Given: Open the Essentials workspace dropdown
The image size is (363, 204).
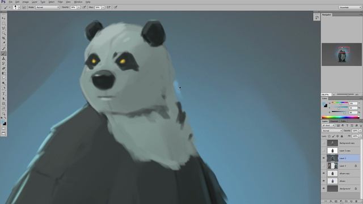Looking at the screenshot, I should click(x=350, y=7).
